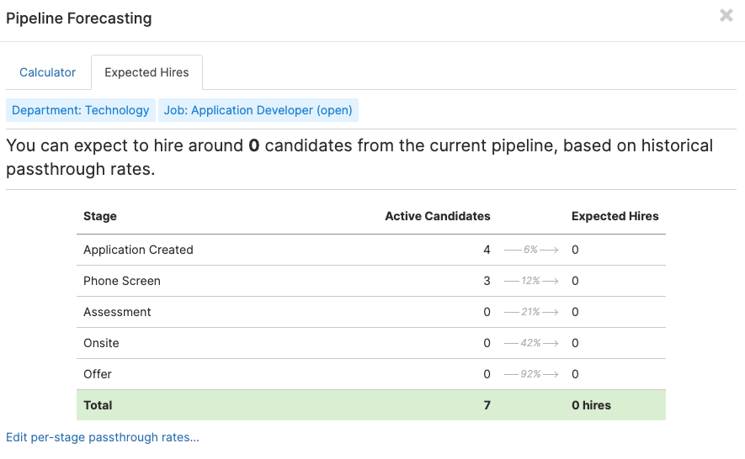This screenshot has width=745, height=459.
Task: Close the Pipeline Forecasting dialog
Action: pos(726,16)
